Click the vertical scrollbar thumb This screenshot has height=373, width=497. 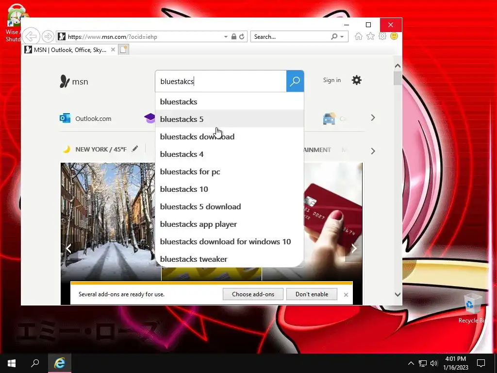tap(398, 78)
